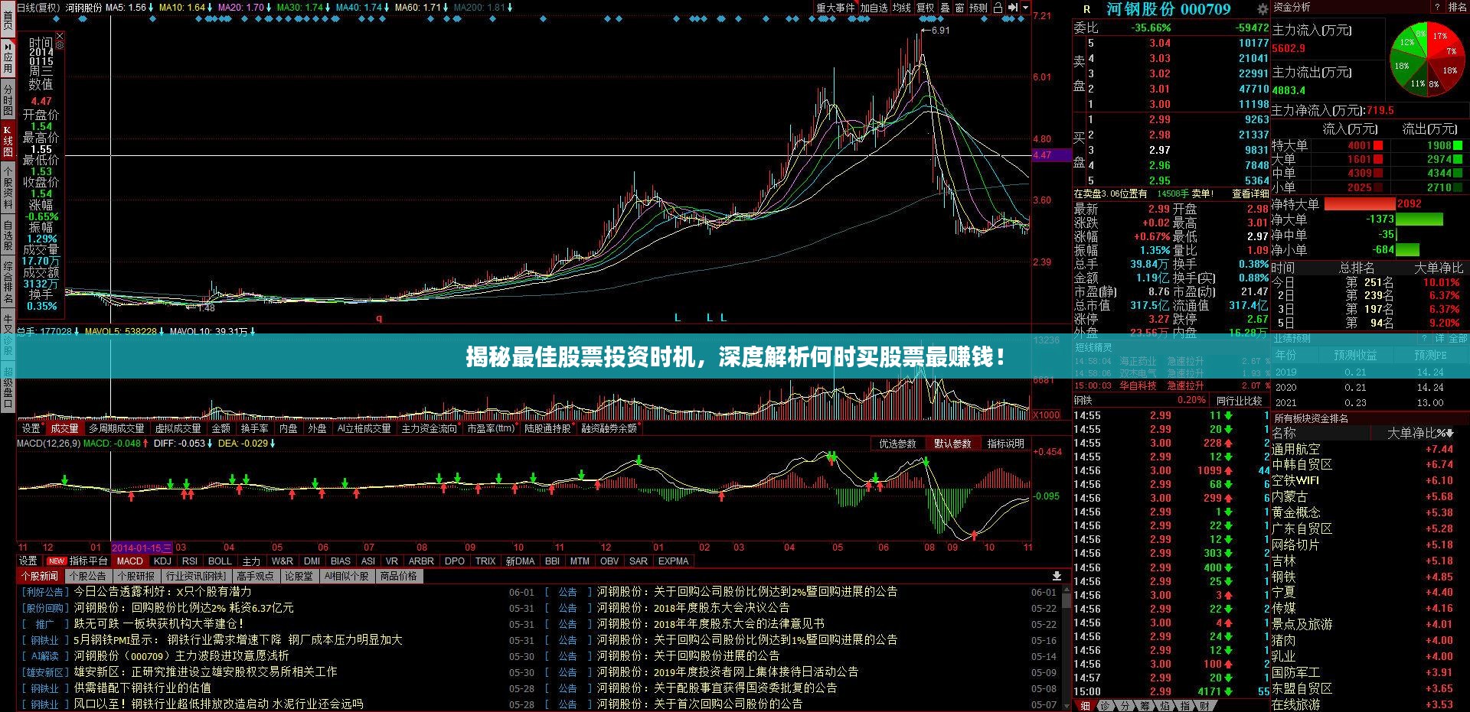The height and width of the screenshot is (712, 1470).
Task: Open news 今日公告透露利好
Action: click(x=162, y=592)
